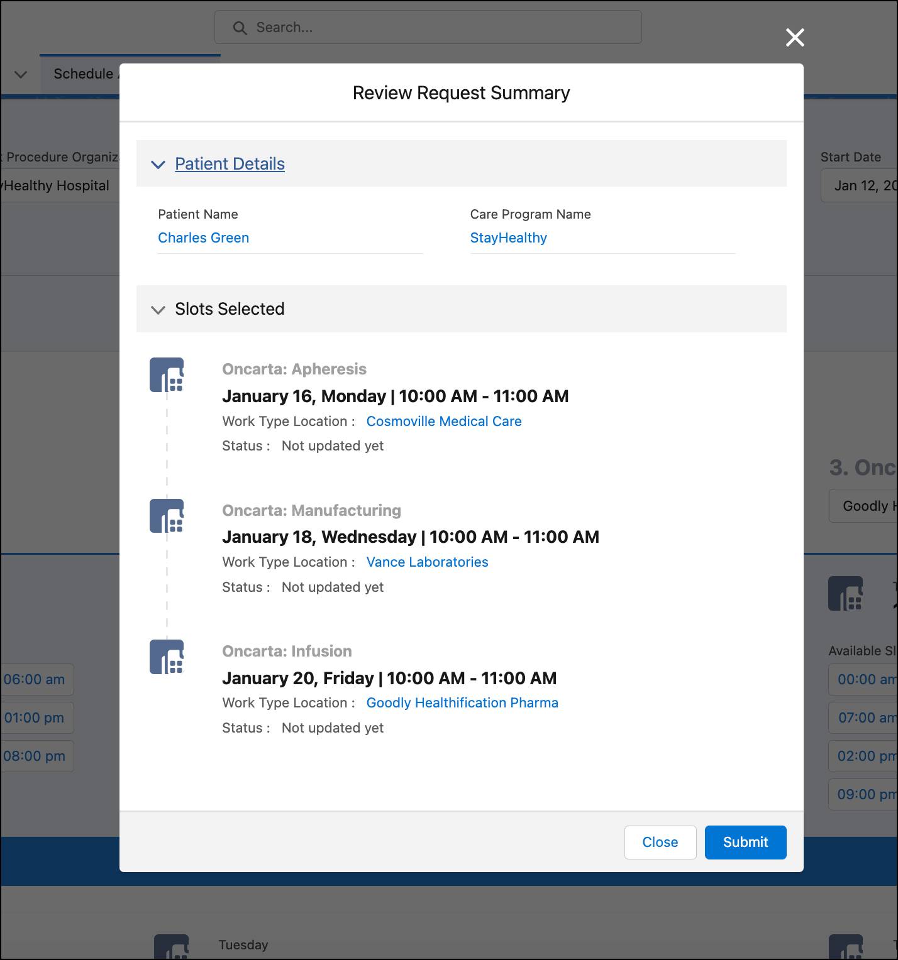Click the Infusion facility building icon
Screen dimensions: 898x960
click(x=166, y=656)
